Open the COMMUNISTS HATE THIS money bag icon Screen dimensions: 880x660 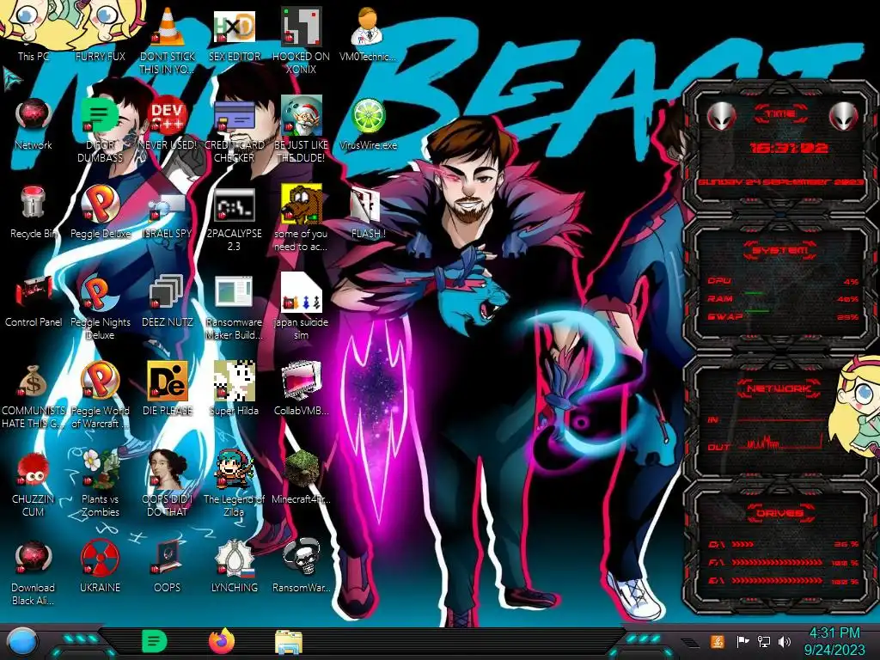click(x=34, y=395)
